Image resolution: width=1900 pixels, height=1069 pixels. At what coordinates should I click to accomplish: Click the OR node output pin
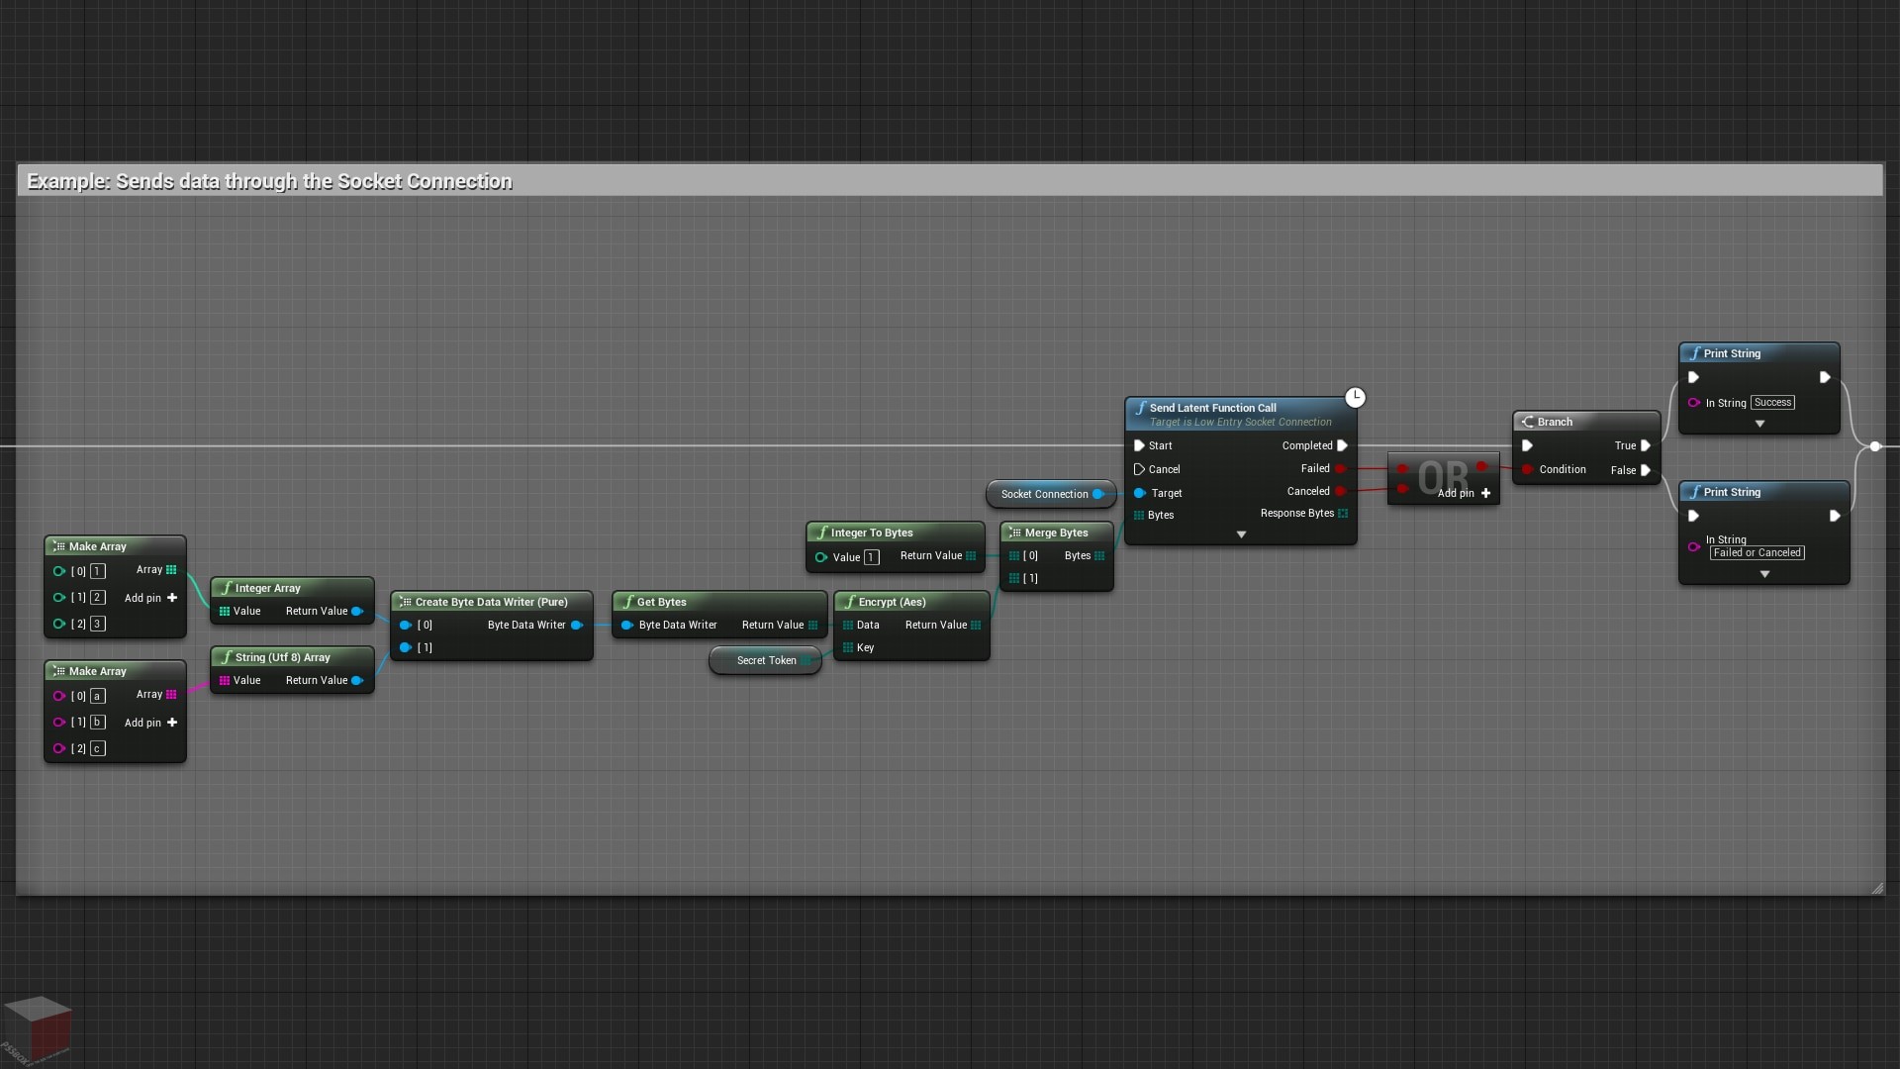pos(1481,466)
